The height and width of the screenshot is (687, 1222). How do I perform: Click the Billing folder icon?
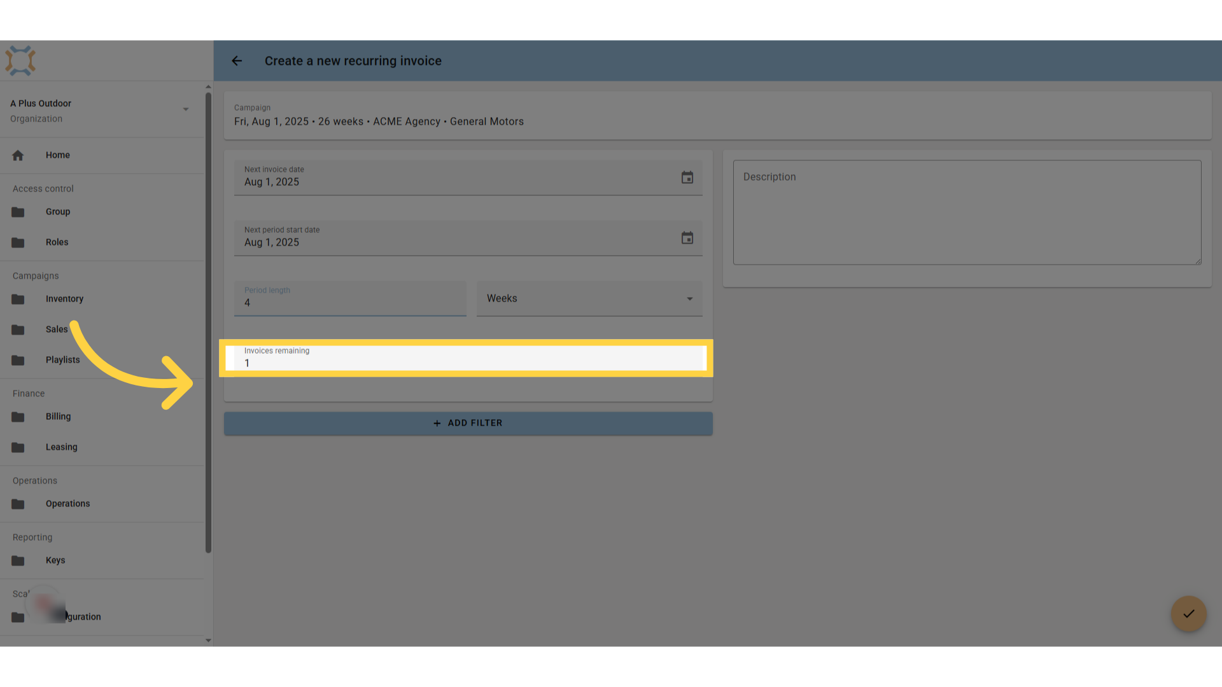click(x=18, y=417)
